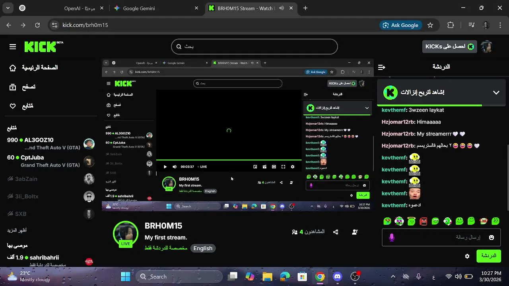The image size is (509, 286).
Task: Insert the halo angel emote
Action: click(x=412, y=221)
